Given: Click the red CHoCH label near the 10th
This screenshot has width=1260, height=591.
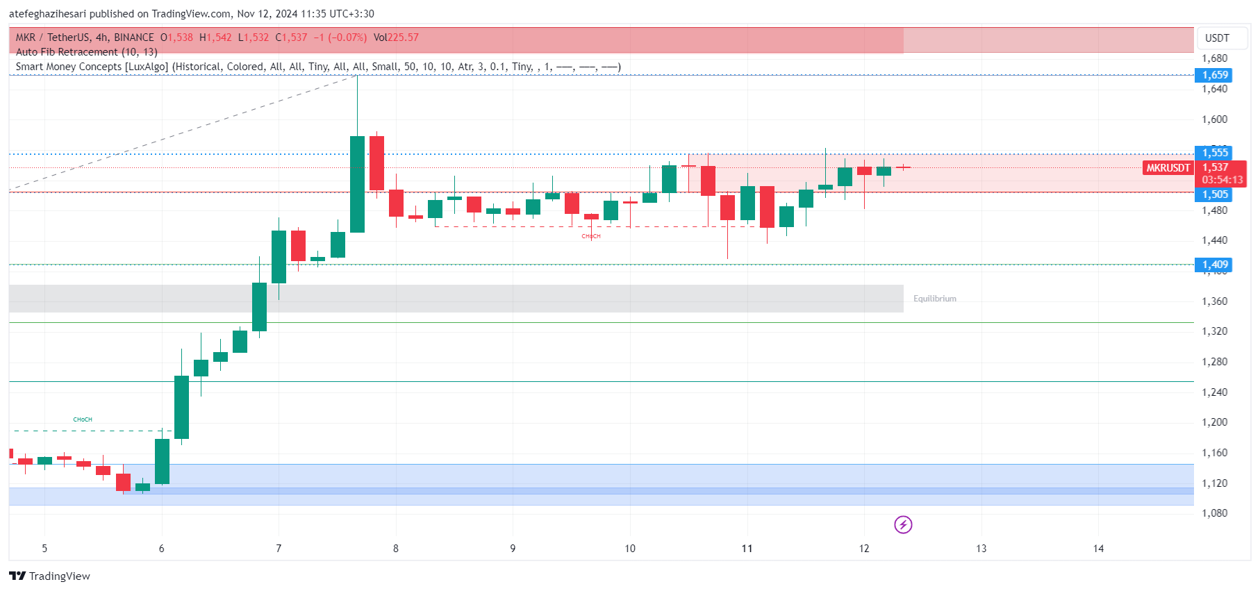Looking at the screenshot, I should coord(591,236).
